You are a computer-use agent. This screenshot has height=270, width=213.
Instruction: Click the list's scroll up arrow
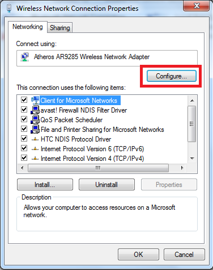(192, 101)
